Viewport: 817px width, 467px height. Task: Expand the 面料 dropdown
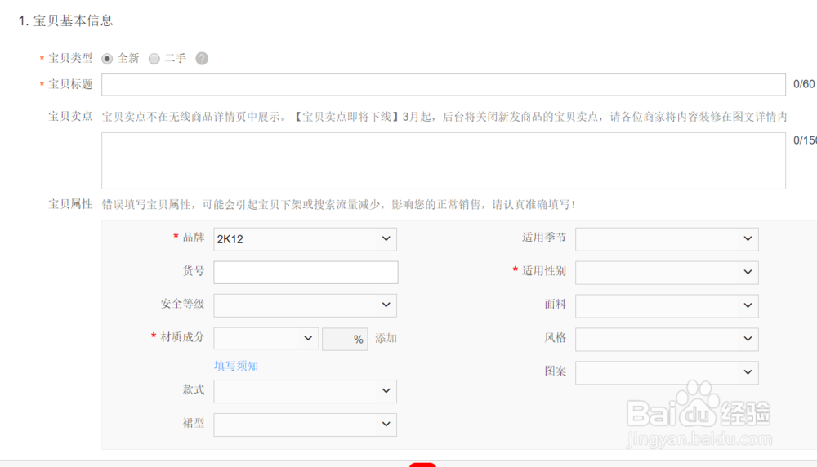tap(667, 305)
